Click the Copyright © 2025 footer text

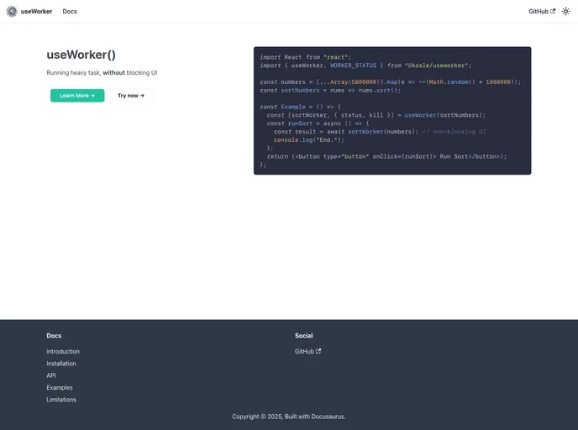pos(289,417)
